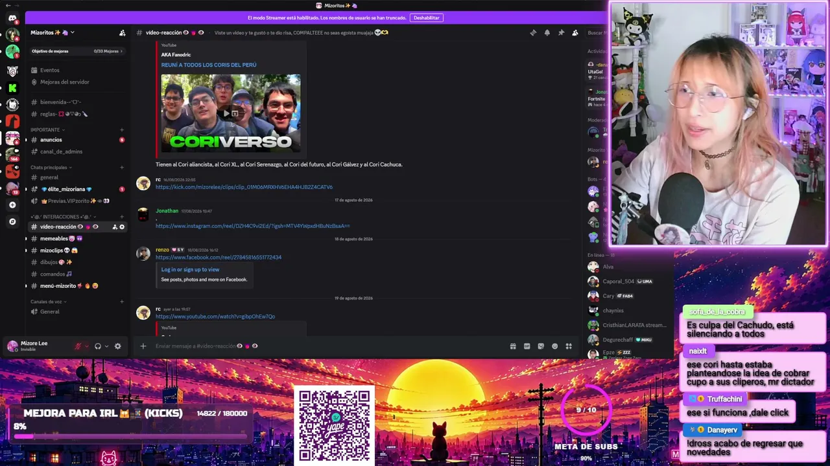Go to the anuncios channel

77,140
